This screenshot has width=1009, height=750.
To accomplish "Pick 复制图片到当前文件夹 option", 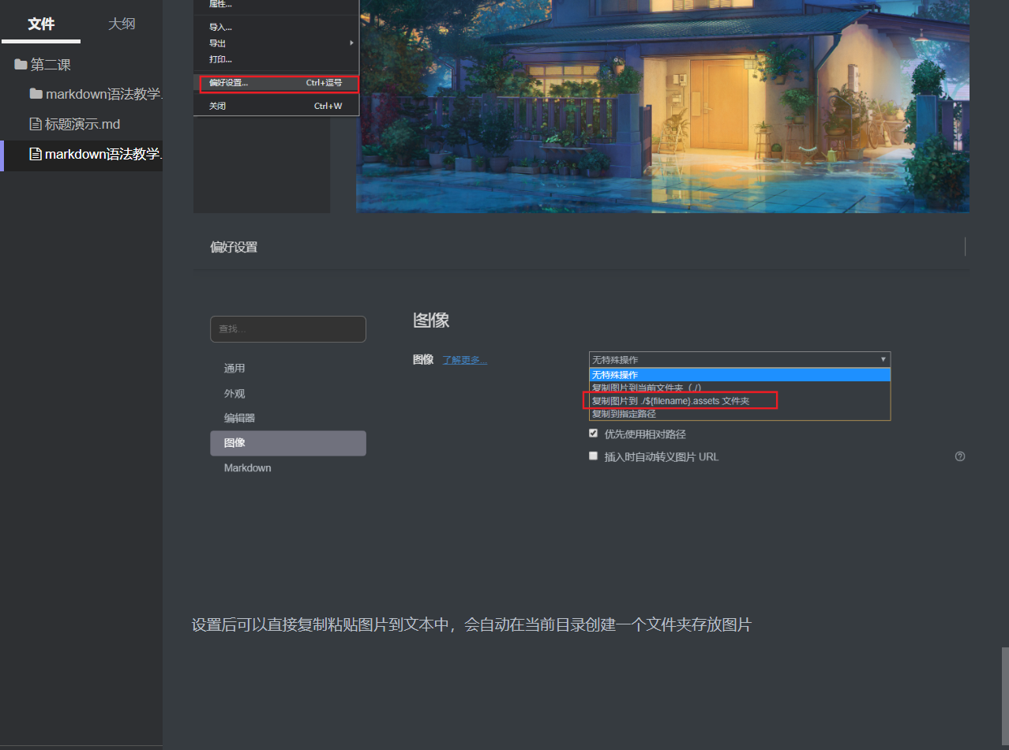I will pos(646,388).
